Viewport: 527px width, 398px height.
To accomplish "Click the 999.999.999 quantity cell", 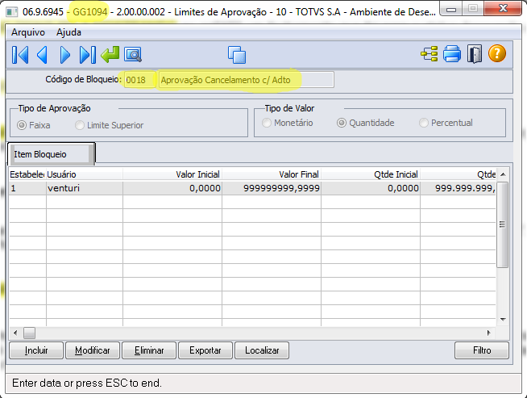I will click(x=459, y=188).
